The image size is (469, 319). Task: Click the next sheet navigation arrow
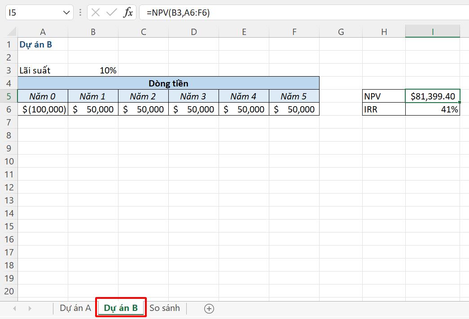30,309
